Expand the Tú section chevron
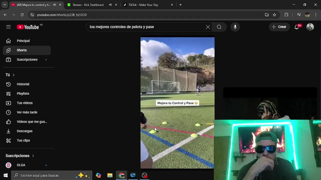The width and height of the screenshot is (321, 180). click(x=13, y=75)
